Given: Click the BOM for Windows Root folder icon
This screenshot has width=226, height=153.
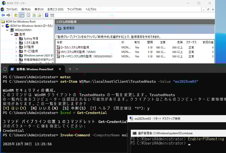Looking at the screenshot, I should tap(3, 22).
